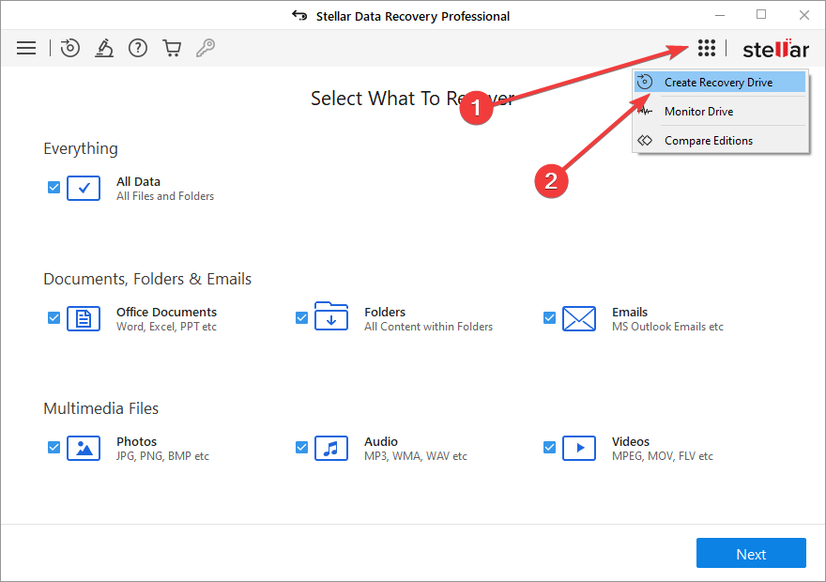
Task: Click the Create Recovery Drive disc icon
Action: [645, 83]
